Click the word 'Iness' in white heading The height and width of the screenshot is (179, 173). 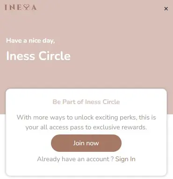point(21,56)
